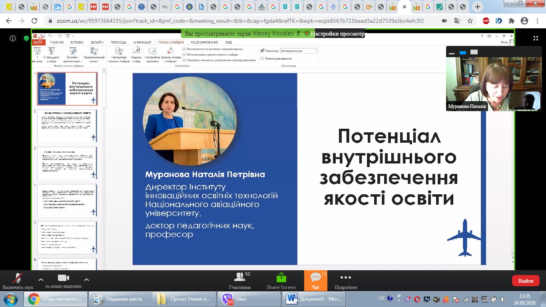546x307 pixels.
Task: Open the Участники participants panel
Action: point(239,278)
